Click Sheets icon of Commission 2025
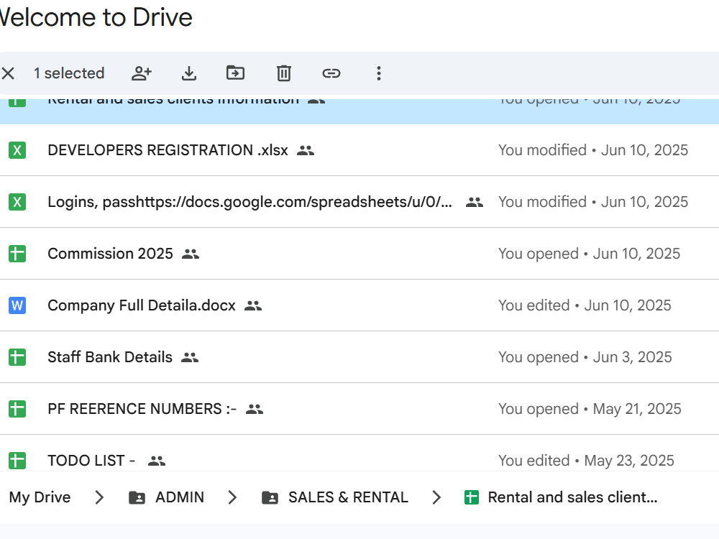Image resolution: width=719 pixels, height=539 pixels. click(x=17, y=254)
